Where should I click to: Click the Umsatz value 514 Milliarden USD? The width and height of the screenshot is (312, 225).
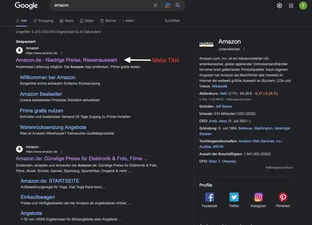235,114
